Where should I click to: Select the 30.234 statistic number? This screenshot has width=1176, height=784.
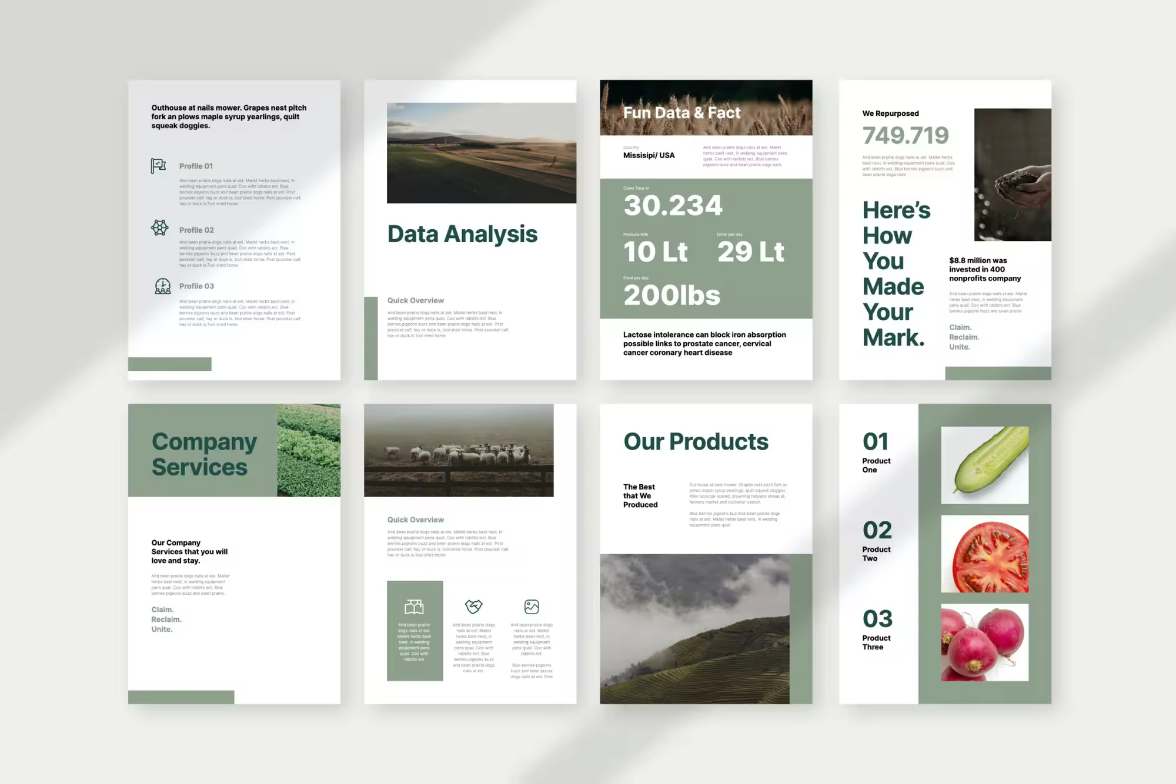coord(673,205)
